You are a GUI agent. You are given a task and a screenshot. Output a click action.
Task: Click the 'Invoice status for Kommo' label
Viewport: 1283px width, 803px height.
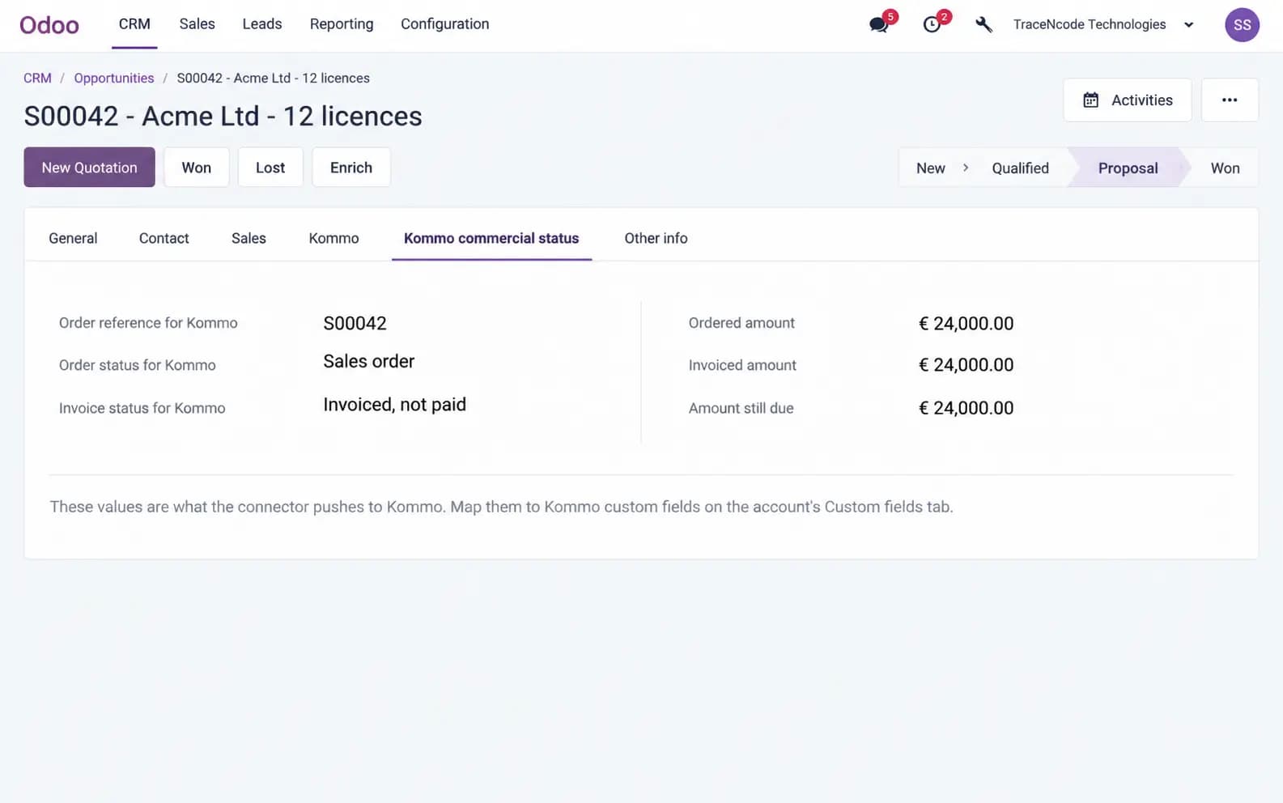(142, 408)
